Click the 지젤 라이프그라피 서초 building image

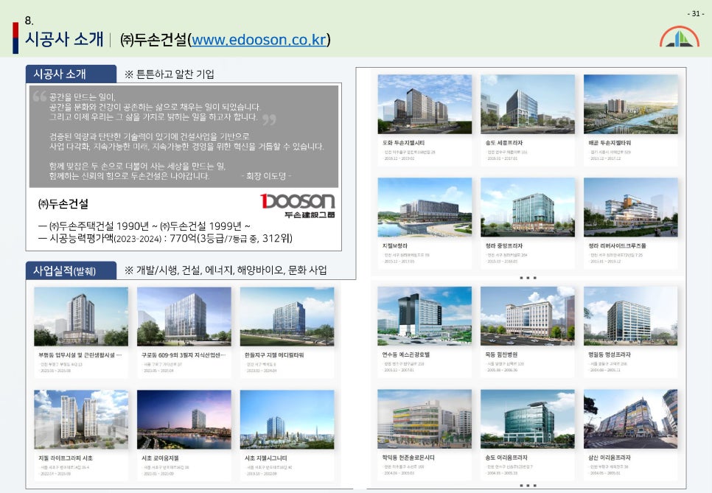tap(81, 419)
